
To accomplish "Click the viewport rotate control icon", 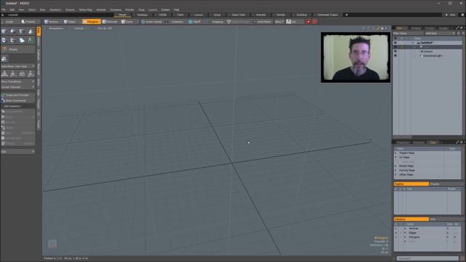I will [368, 28].
